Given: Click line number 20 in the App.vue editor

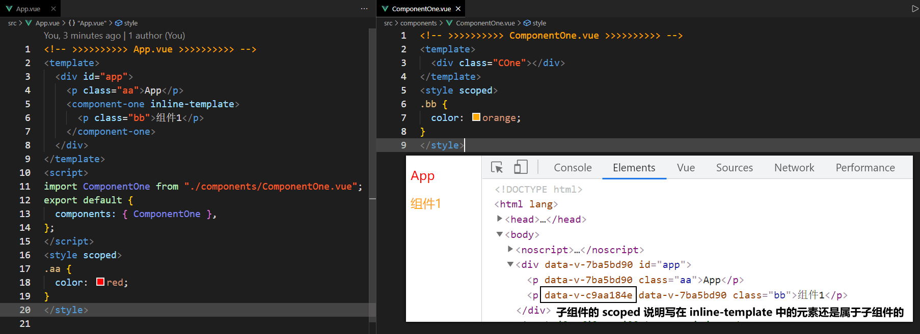Looking at the screenshot, I should coord(25,310).
